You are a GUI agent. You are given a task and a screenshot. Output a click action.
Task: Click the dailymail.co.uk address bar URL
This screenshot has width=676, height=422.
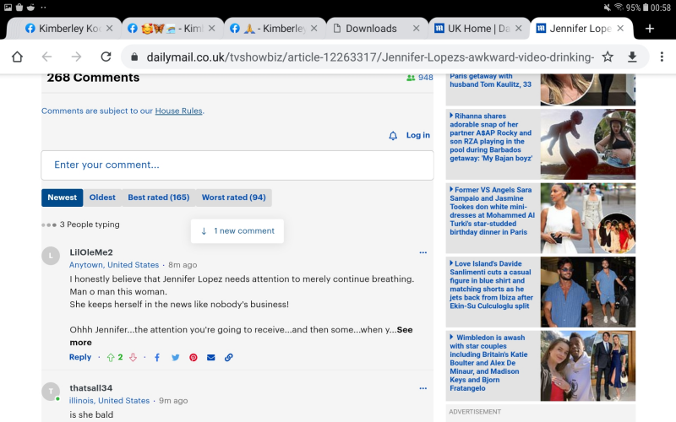coord(370,57)
